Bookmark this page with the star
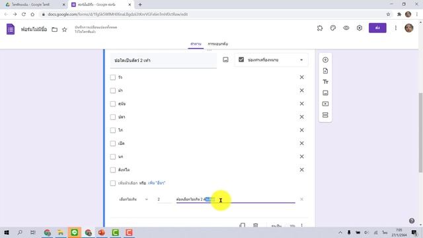The image size is (423, 238). point(388,15)
